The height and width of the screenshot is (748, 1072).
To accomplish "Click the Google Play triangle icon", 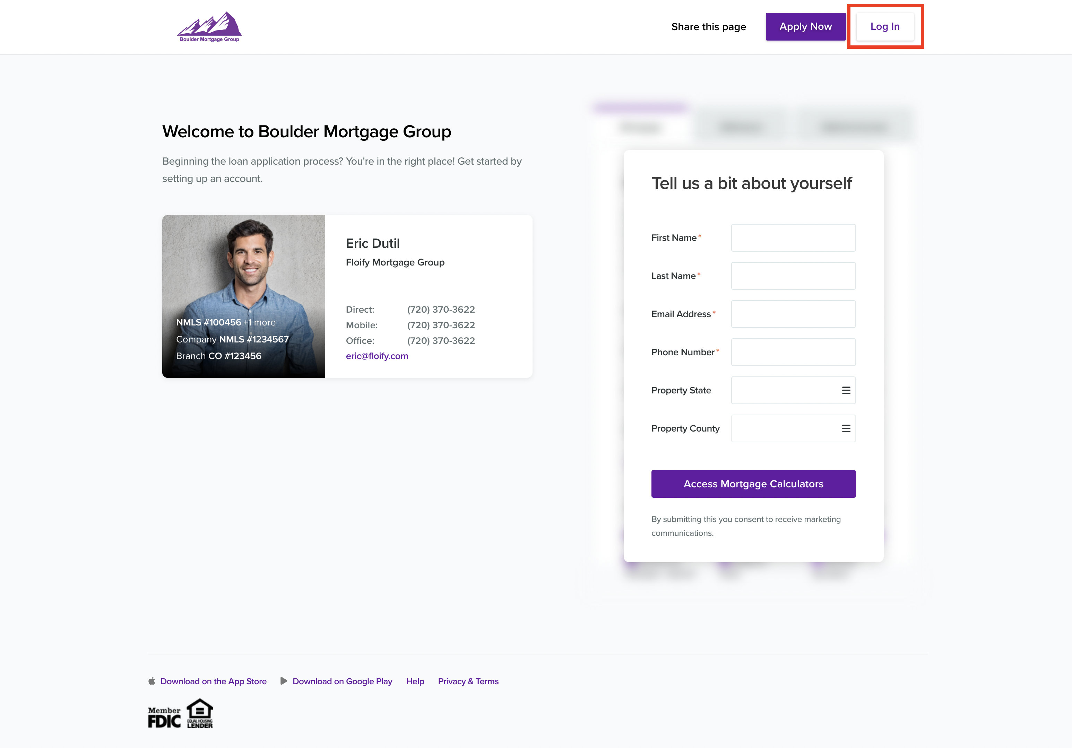I will coord(283,681).
